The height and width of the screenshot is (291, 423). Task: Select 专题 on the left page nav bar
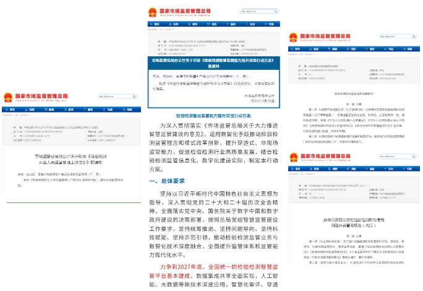(128, 110)
